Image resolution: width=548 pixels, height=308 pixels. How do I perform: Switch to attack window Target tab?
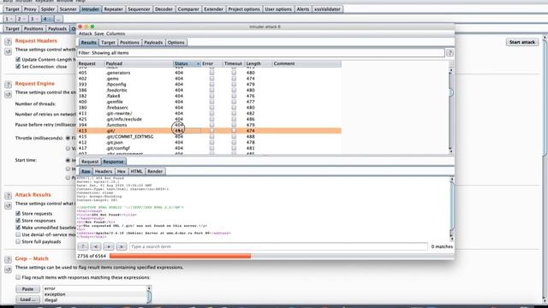point(108,43)
